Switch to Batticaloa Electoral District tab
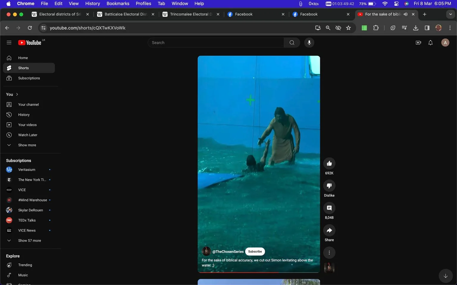 (x=125, y=14)
